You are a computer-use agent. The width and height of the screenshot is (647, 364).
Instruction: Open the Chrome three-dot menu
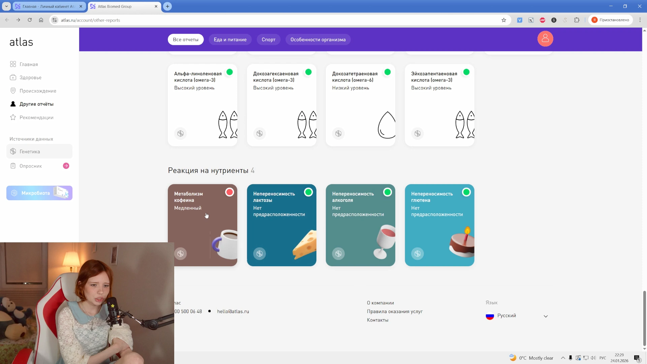click(x=640, y=20)
